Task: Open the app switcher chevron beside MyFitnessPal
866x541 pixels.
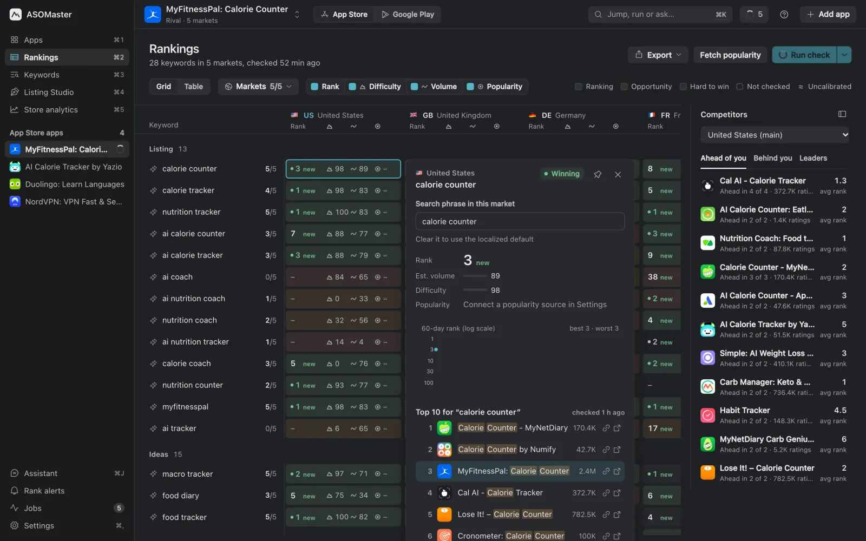Action: click(297, 15)
